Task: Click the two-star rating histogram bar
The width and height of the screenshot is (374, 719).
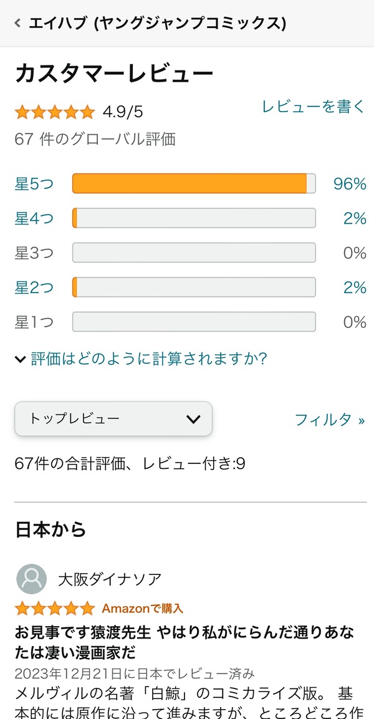Action: (194, 287)
